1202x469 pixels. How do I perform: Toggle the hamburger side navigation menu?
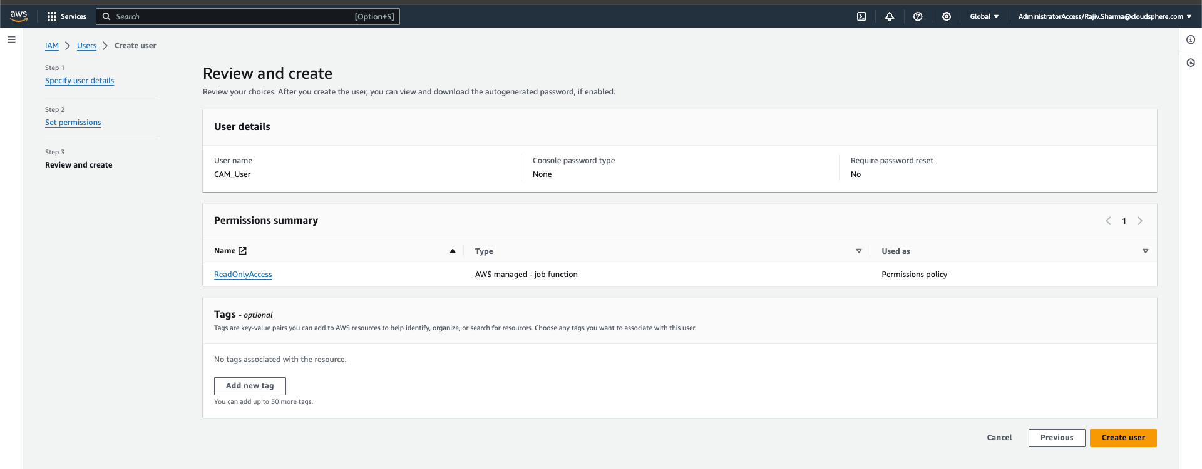(11, 39)
